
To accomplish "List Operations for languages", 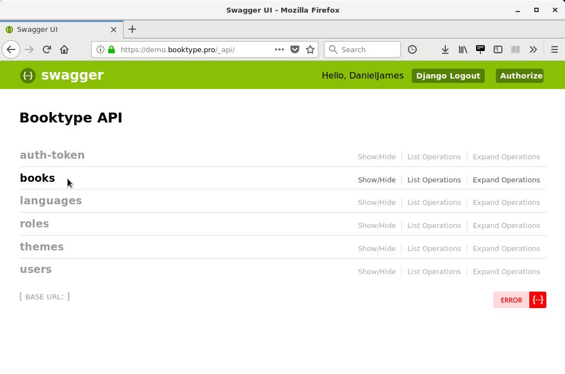I will tap(434, 203).
